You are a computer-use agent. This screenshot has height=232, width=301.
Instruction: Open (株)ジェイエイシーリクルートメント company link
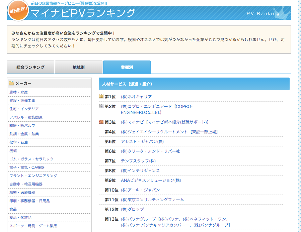coord(169,132)
